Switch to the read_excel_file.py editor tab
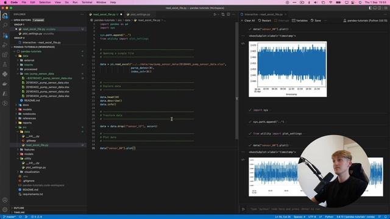This screenshot has height=219, width=390. pos(105,15)
